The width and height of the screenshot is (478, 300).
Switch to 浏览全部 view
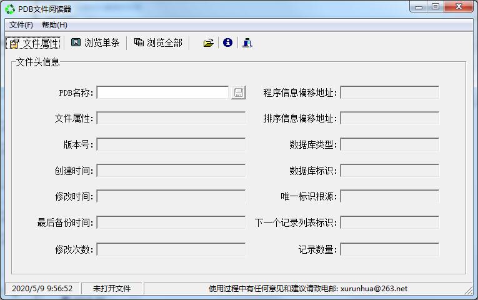[158, 42]
